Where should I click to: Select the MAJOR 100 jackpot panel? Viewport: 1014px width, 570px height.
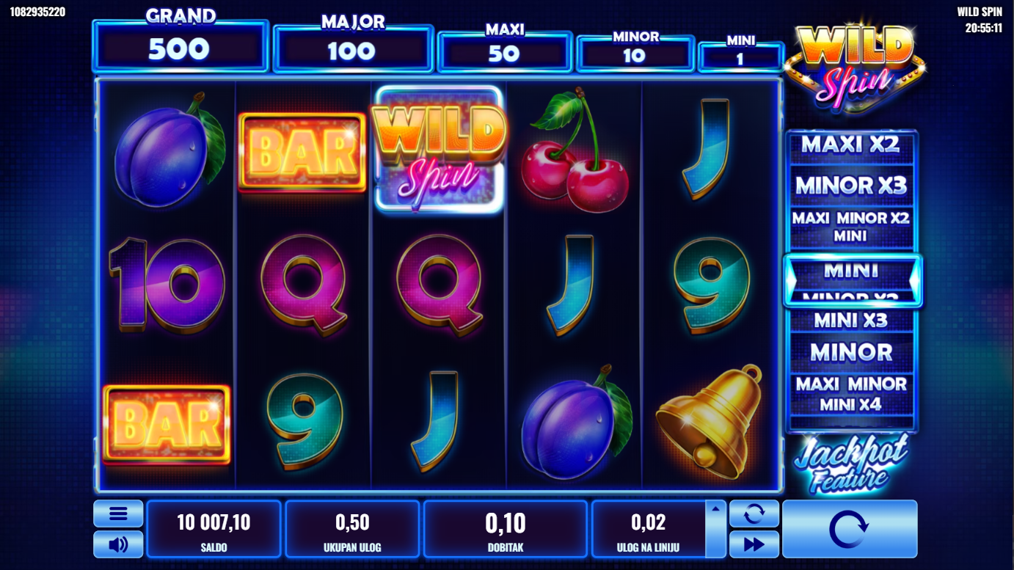353,48
